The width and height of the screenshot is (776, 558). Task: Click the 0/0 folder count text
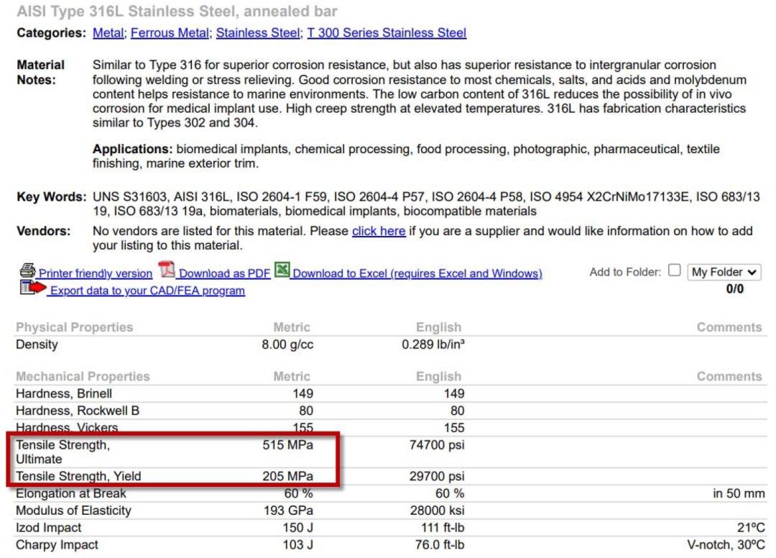[x=735, y=289]
